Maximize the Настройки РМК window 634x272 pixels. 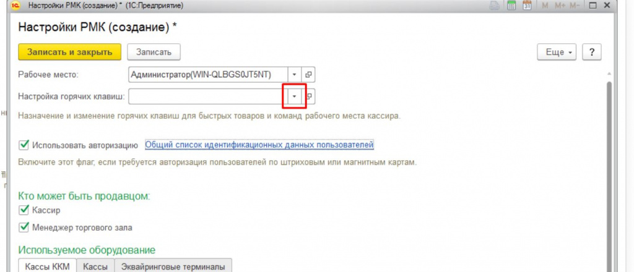[593, 6]
